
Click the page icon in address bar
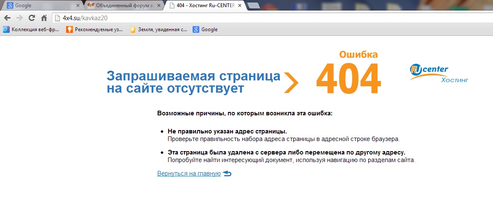coord(57,18)
